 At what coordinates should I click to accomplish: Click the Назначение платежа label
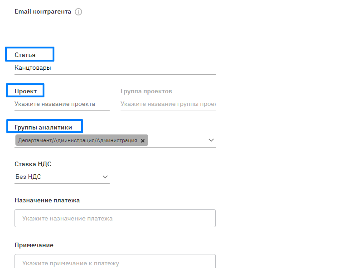[47, 200]
